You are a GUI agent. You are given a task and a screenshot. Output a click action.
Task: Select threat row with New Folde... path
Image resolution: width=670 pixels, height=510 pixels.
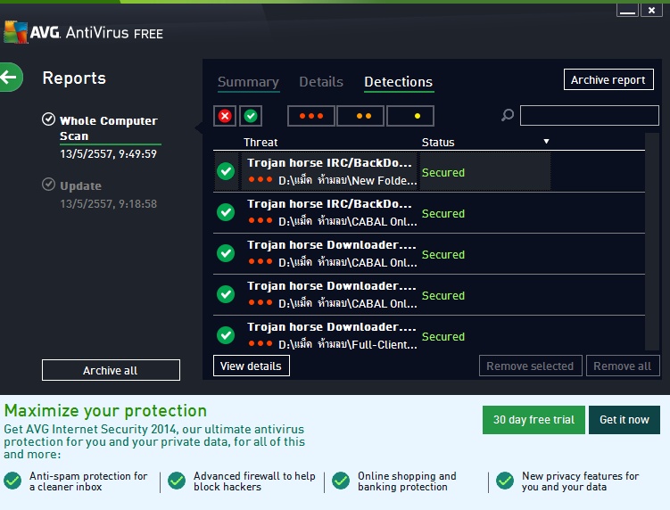click(429, 172)
